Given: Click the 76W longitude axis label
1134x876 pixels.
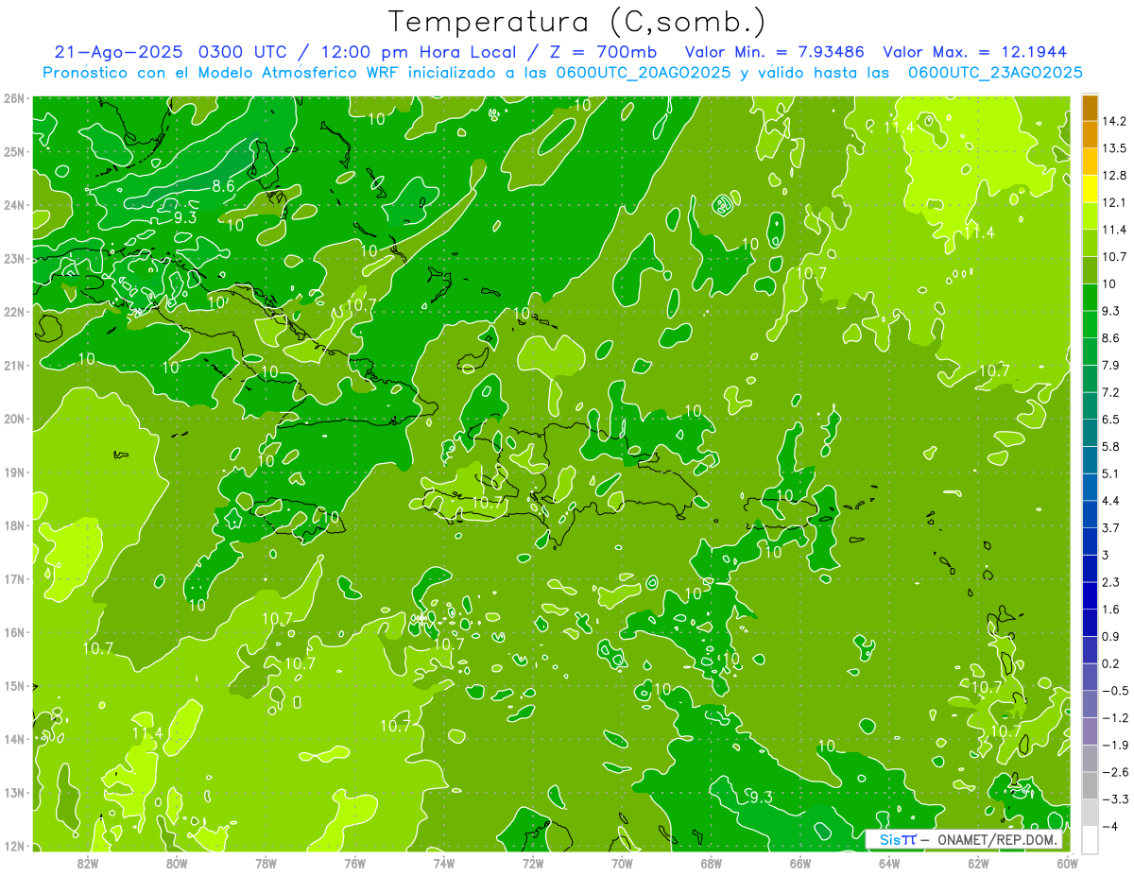Looking at the screenshot, I should pyautogui.click(x=355, y=863).
